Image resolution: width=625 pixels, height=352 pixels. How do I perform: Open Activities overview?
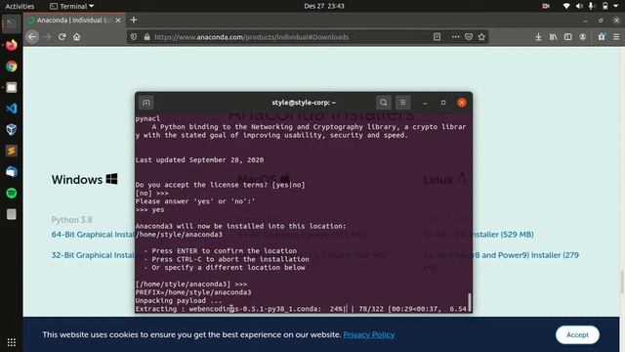[x=20, y=6]
